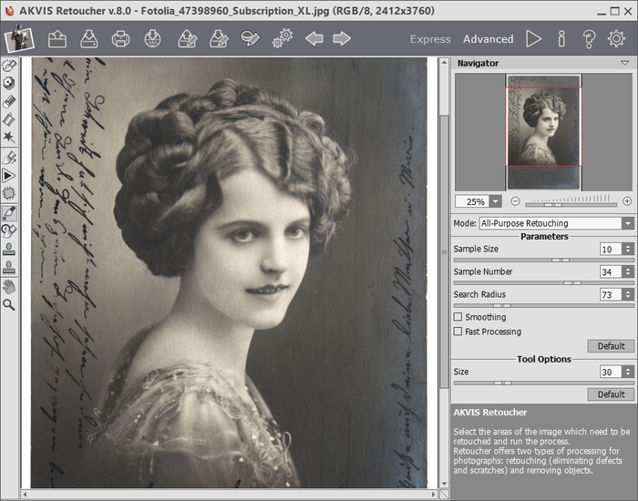Enable the Smoothing checkbox
Viewport: 638px width, 501px height.
458,317
